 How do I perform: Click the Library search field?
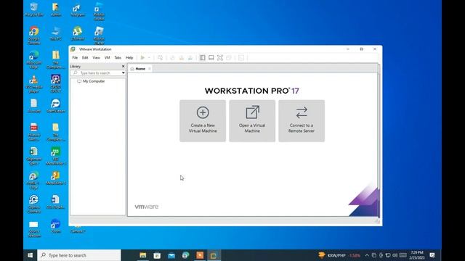(96, 72)
